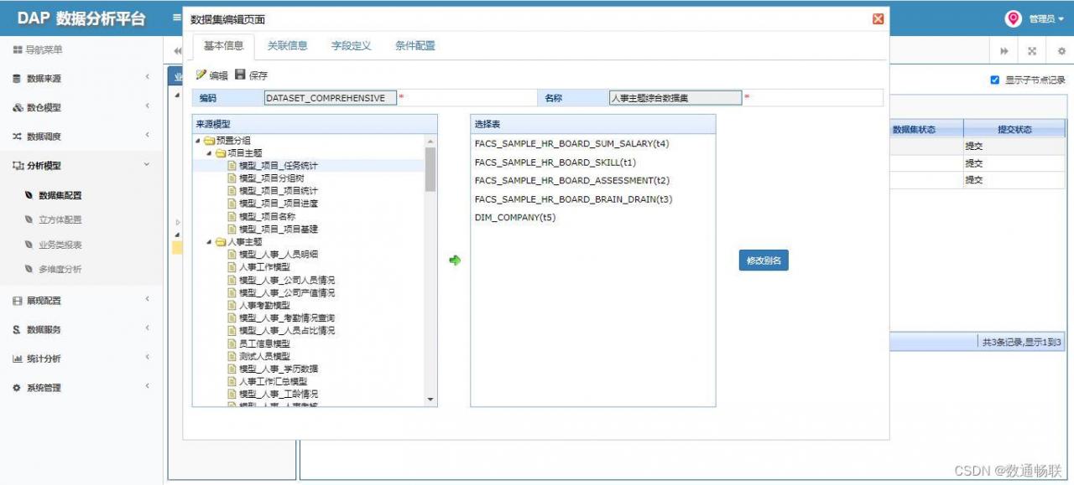Click the 统计分析 bar chart icon
The image size is (1074, 485).
click(x=17, y=359)
